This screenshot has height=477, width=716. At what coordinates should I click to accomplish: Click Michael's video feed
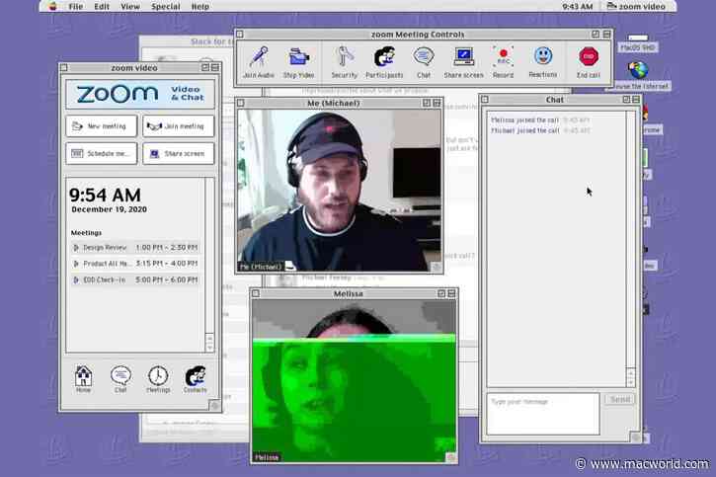(340, 191)
